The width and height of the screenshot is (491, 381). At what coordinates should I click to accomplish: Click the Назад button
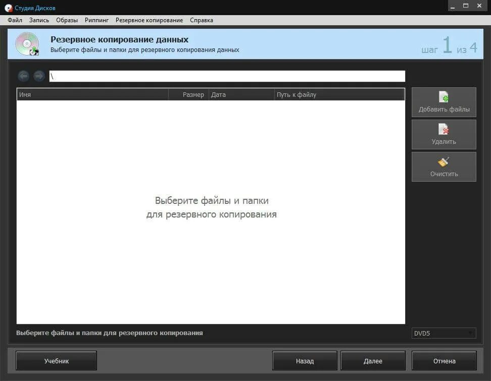coord(305,360)
